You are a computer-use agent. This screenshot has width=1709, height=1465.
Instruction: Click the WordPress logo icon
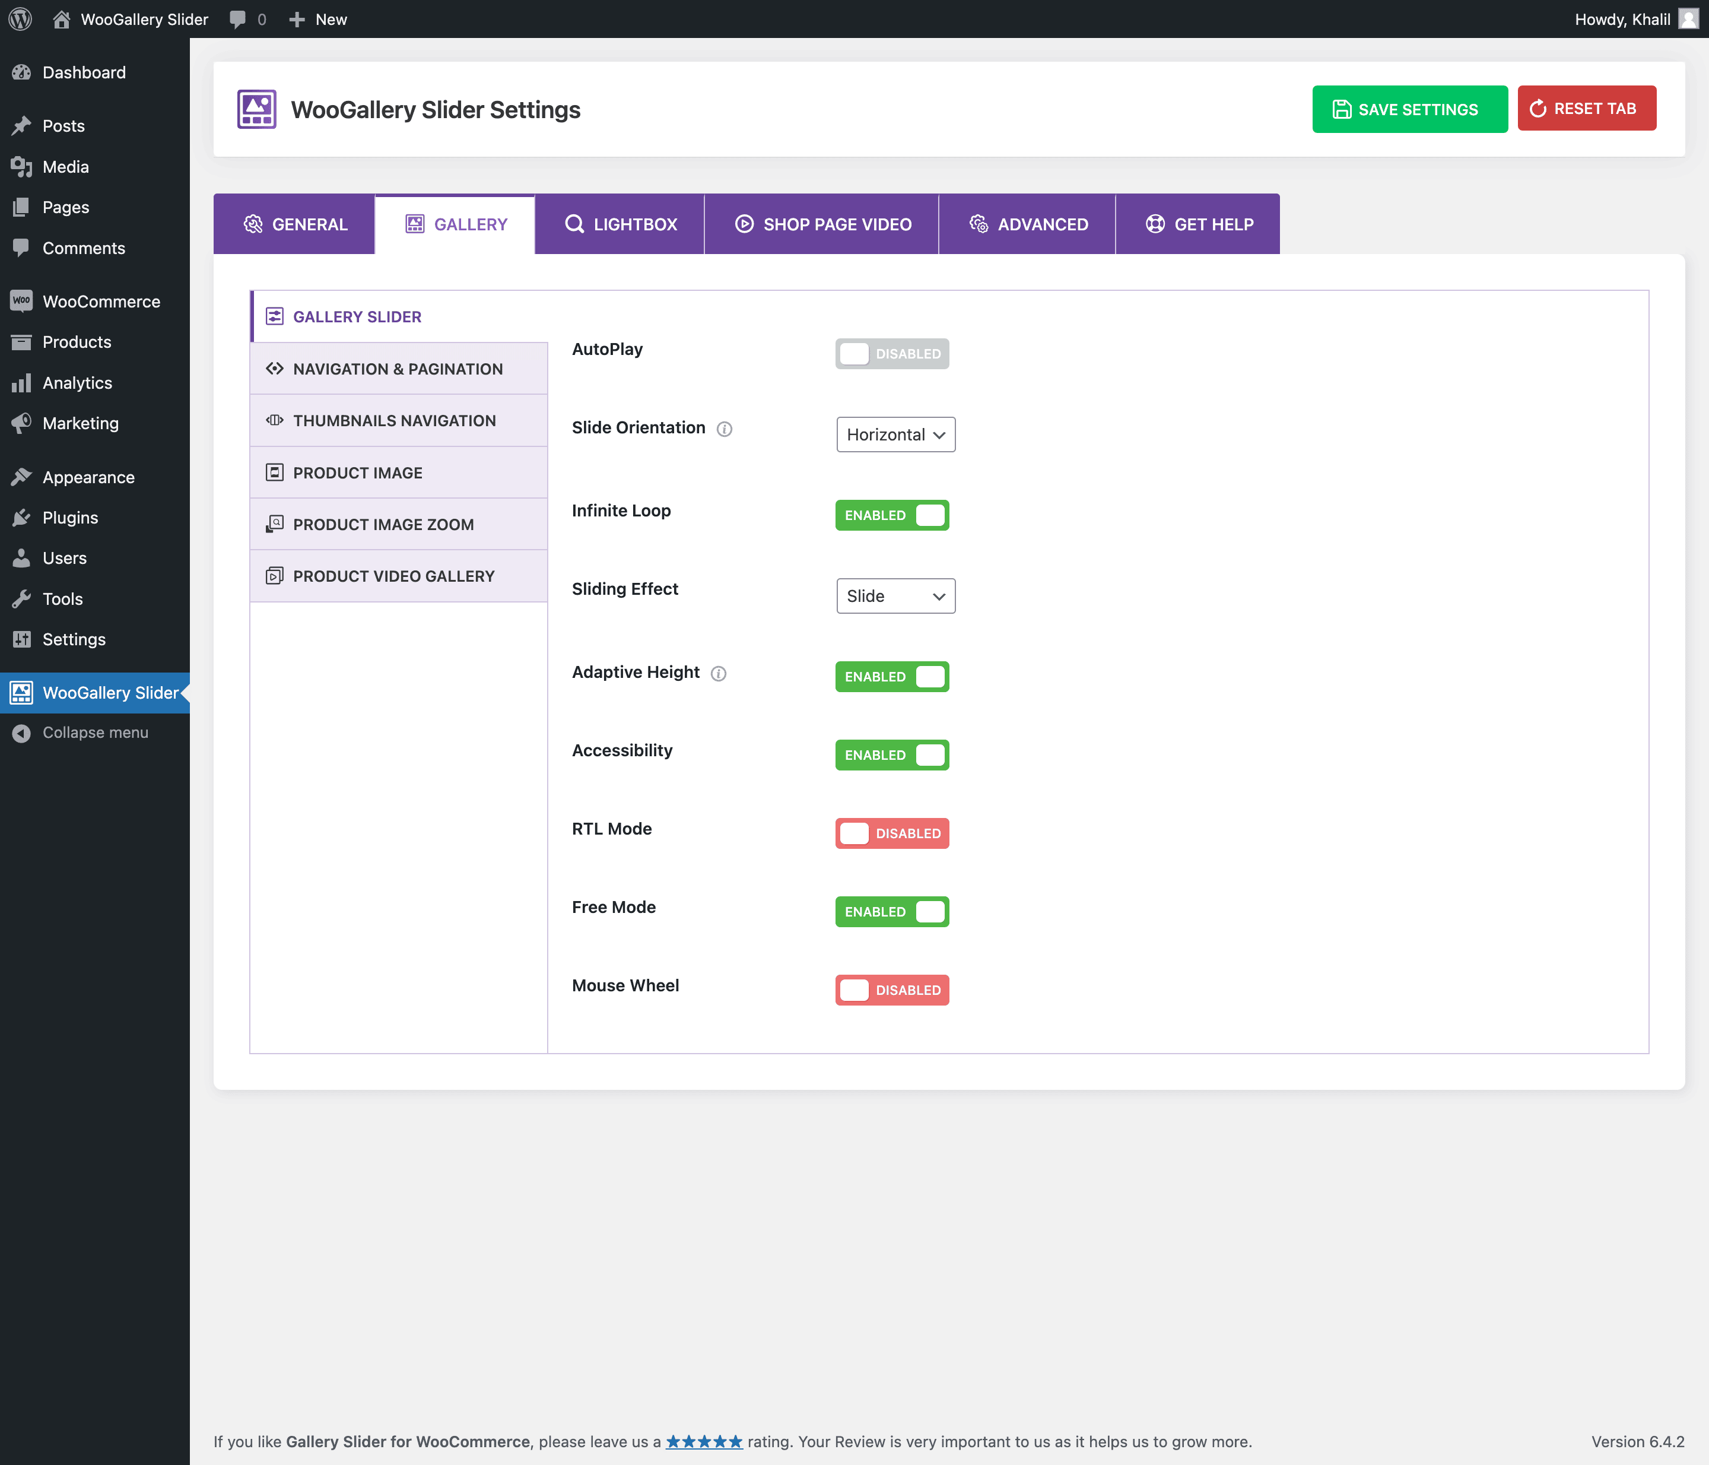[x=20, y=19]
